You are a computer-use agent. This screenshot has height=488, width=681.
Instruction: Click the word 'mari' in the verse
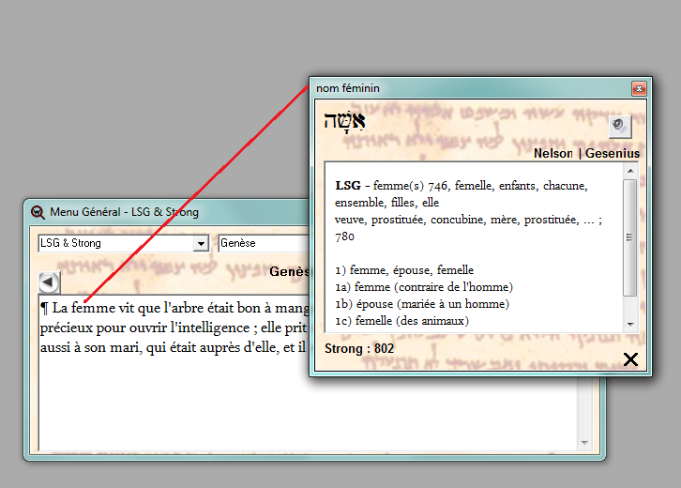(125, 347)
